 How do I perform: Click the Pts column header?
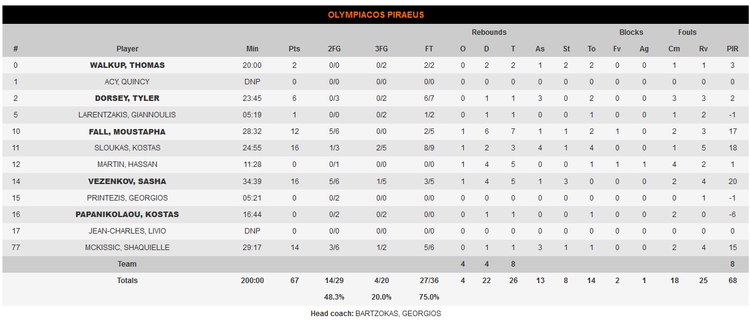pyautogui.click(x=294, y=49)
